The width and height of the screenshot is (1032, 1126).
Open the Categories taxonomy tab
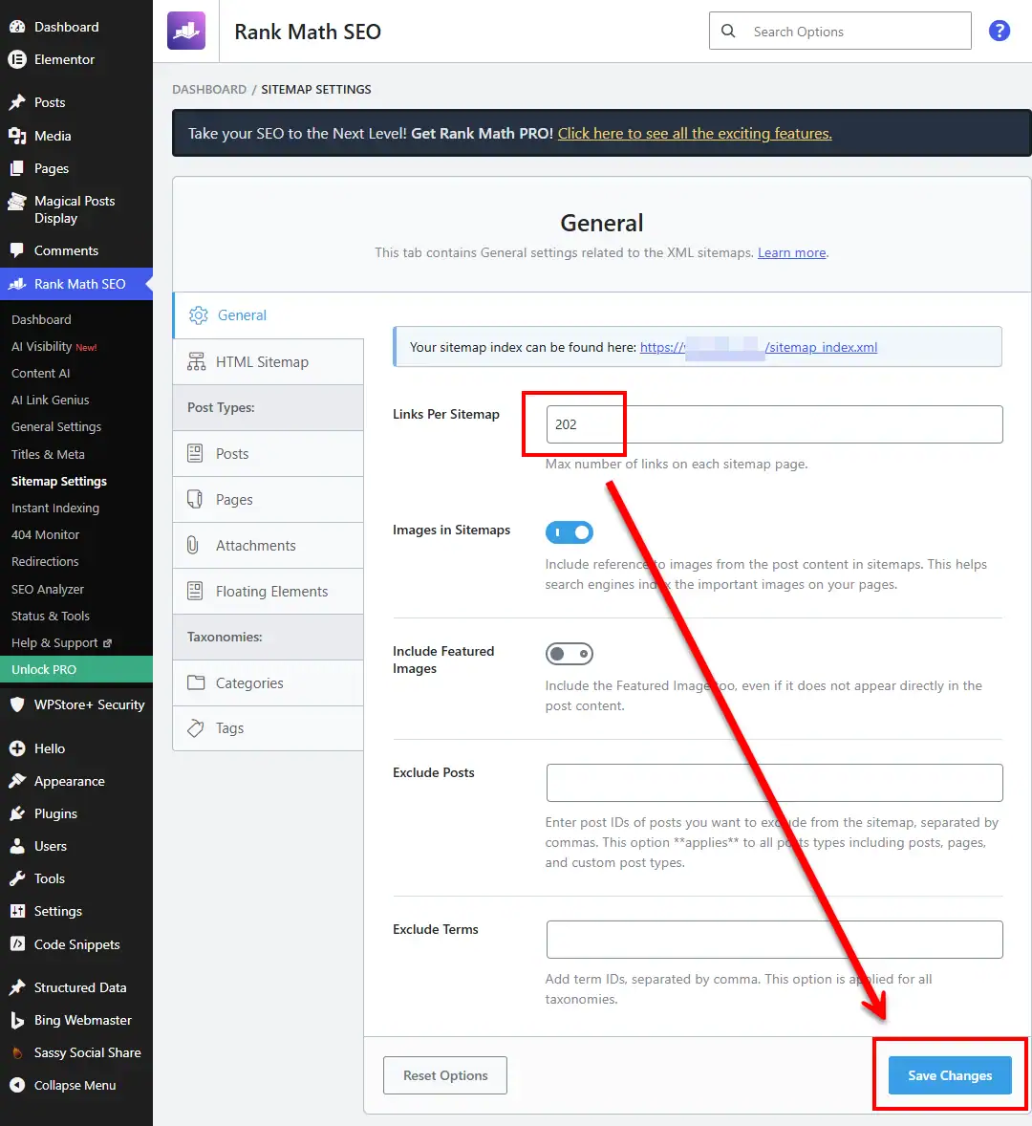coord(268,682)
